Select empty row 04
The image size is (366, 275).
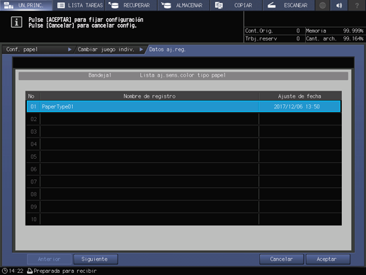[x=183, y=144]
